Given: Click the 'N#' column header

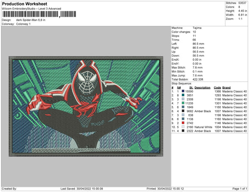Looking at the screenshot, I should [x=179, y=88].
